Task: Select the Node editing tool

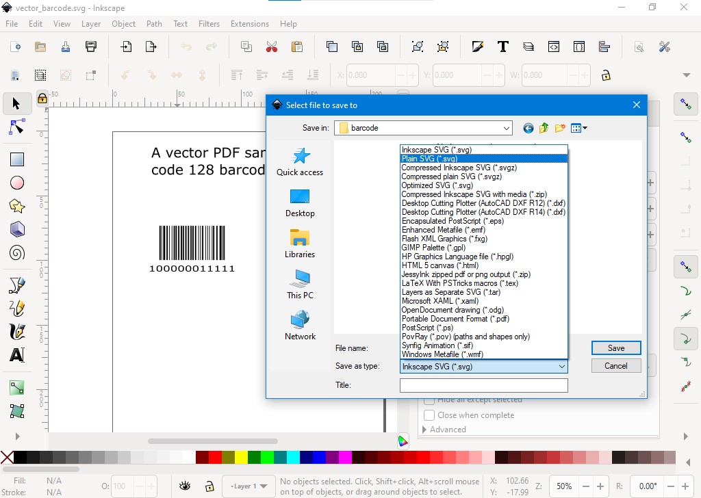Action: pos(17,127)
